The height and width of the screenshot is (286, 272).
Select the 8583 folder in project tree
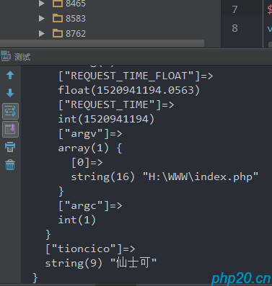69,19
